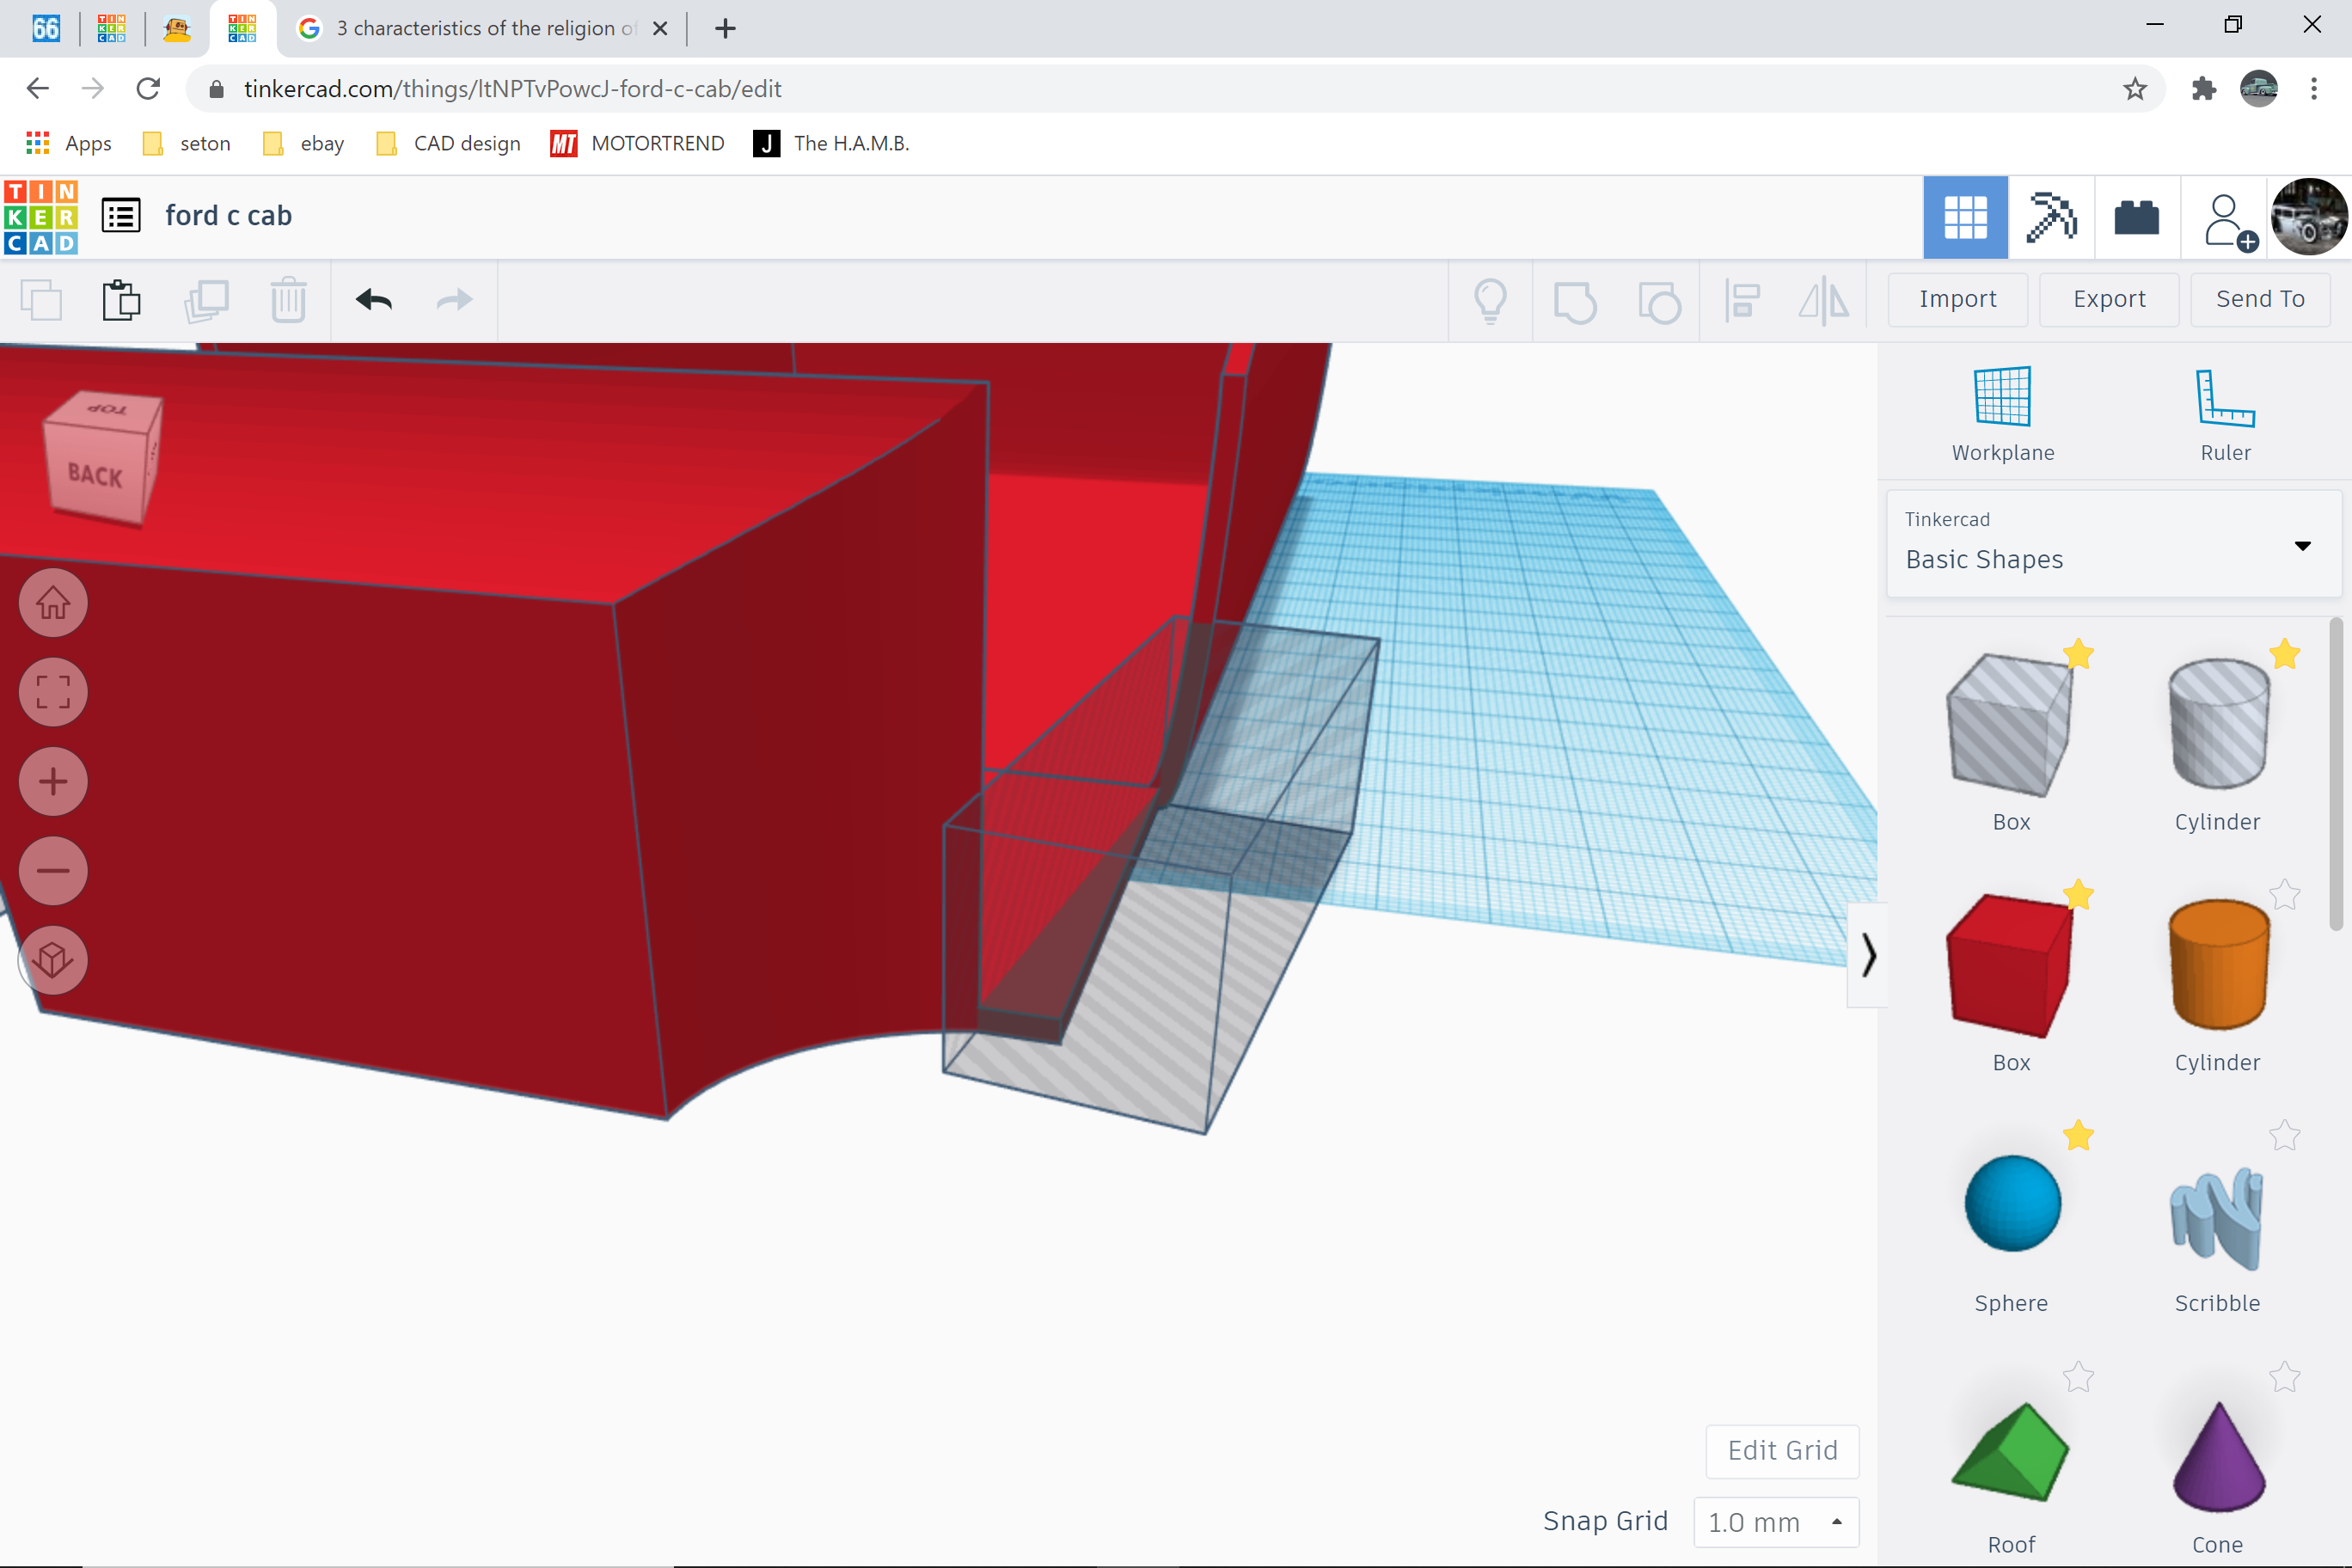Open the Bricks mode
Viewport: 2352px width, 1568px height.
(x=2136, y=218)
